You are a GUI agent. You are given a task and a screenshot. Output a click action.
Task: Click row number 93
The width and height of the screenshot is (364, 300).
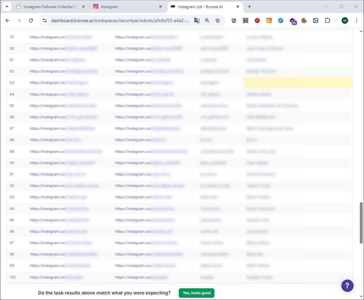point(12,197)
